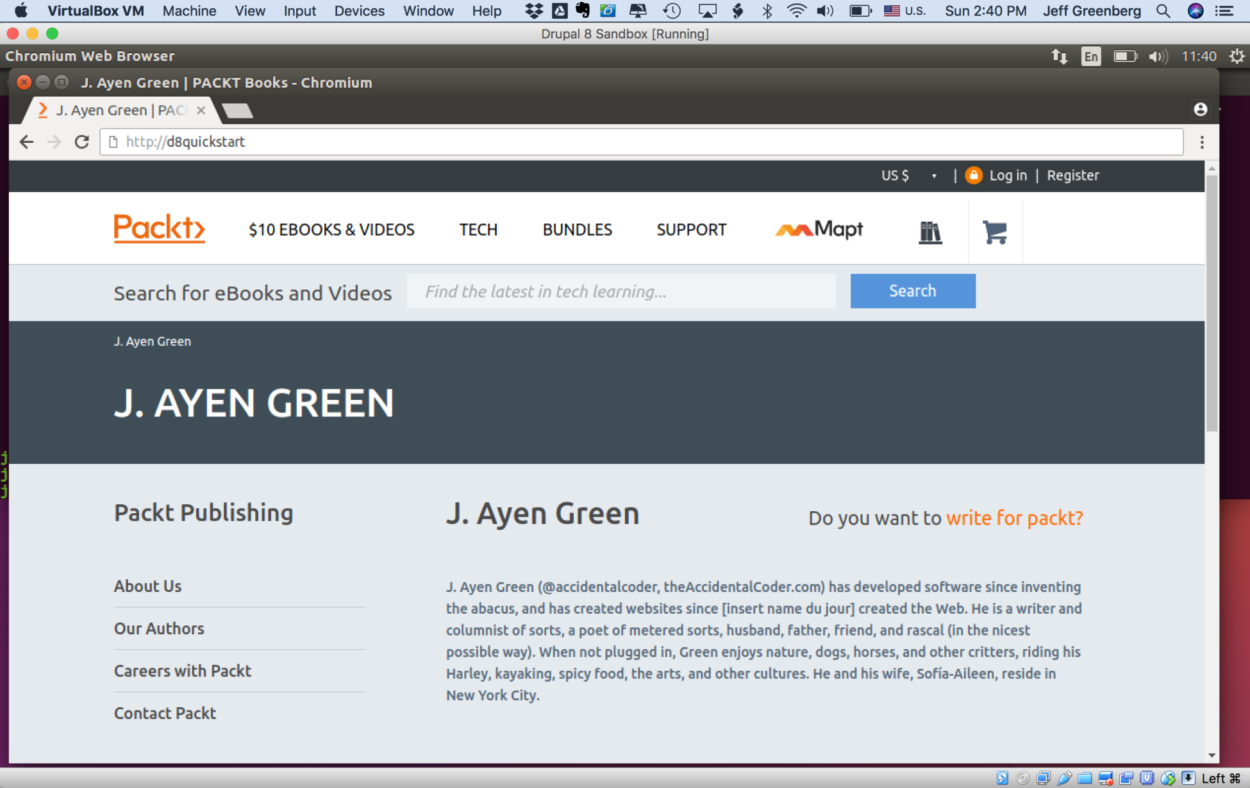1250x788 pixels.
Task: Toggle the En keyboard language indicator
Action: click(1090, 56)
